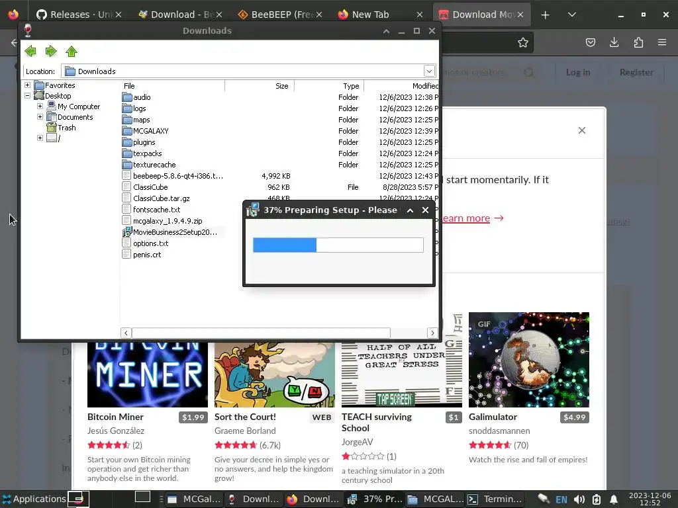Viewport: 678px width, 508px height.
Task: Switch to 37% Preparing taskbar entry
Action: [375, 499]
